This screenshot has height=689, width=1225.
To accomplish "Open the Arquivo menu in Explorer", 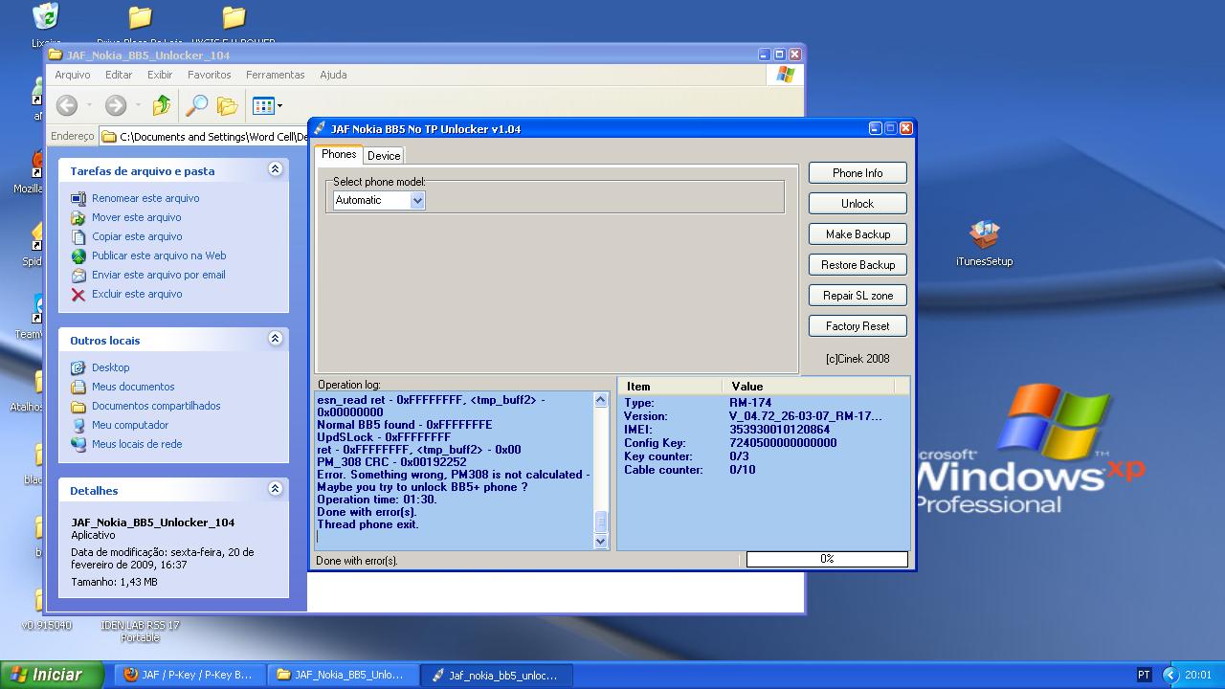I will click(x=72, y=75).
